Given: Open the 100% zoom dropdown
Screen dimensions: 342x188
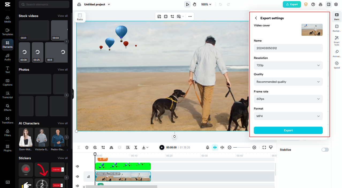Looking at the screenshot, I should (x=206, y=4).
